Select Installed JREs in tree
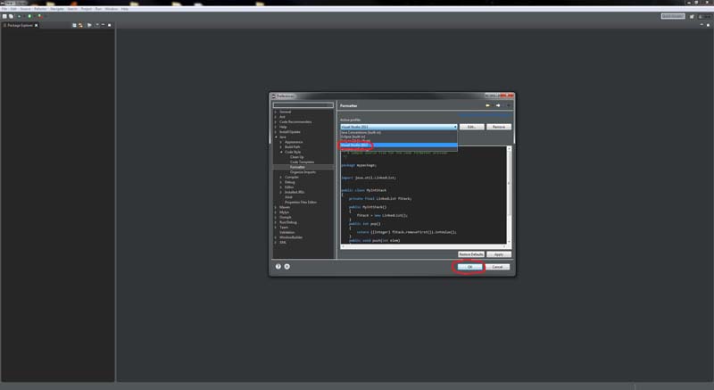Viewport: 714px width, 390px height. click(x=295, y=192)
